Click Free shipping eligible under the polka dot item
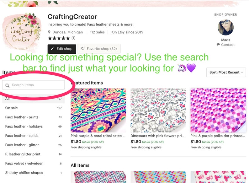The image size is (249, 183). (206, 147)
